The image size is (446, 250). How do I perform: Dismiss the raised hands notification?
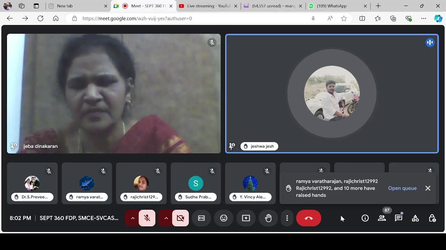(428, 188)
